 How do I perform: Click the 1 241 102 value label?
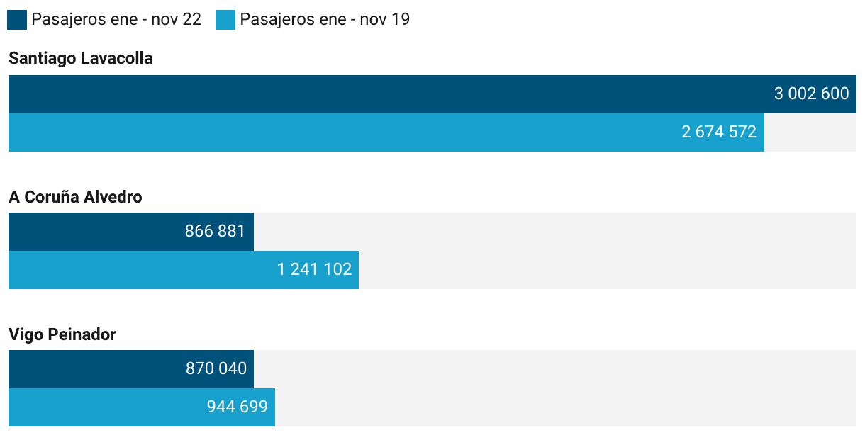(x=314, y=270)
